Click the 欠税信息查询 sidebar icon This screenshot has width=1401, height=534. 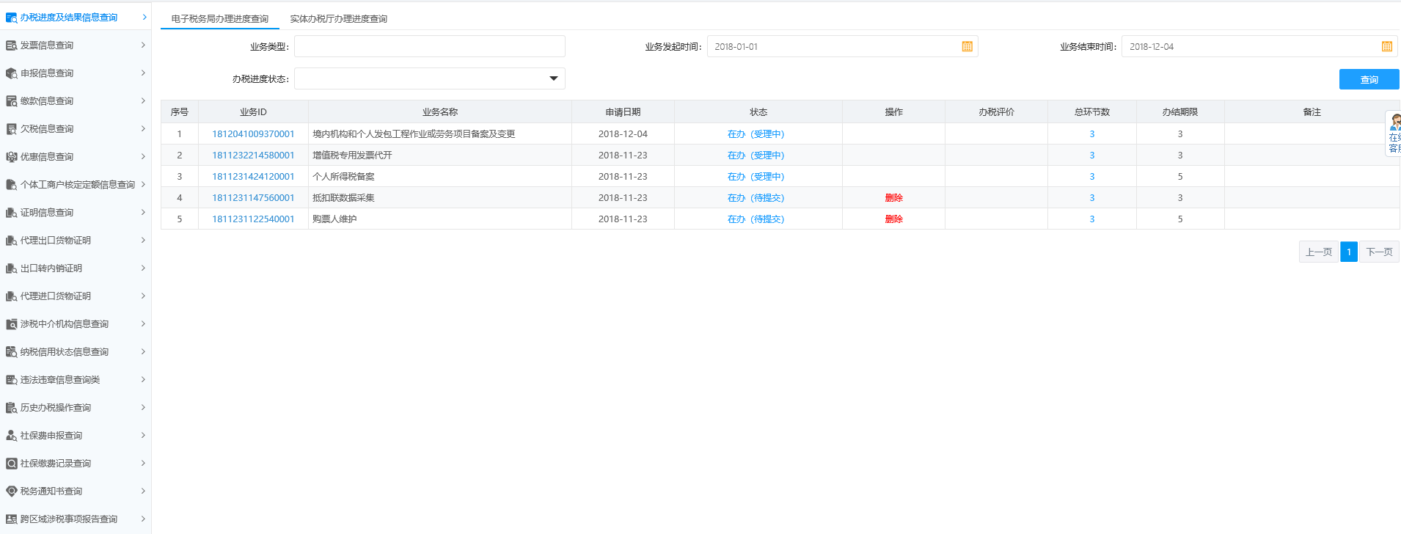[11, 129]
